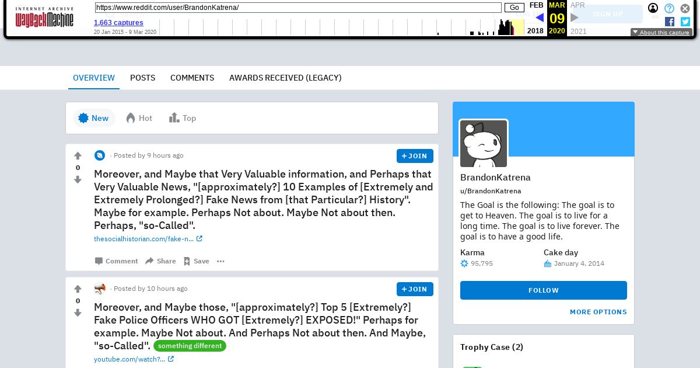Viewport: 700px width, 368px height.
Task: Click the Sign Up button behind toolbar
Action: [607, 14]
